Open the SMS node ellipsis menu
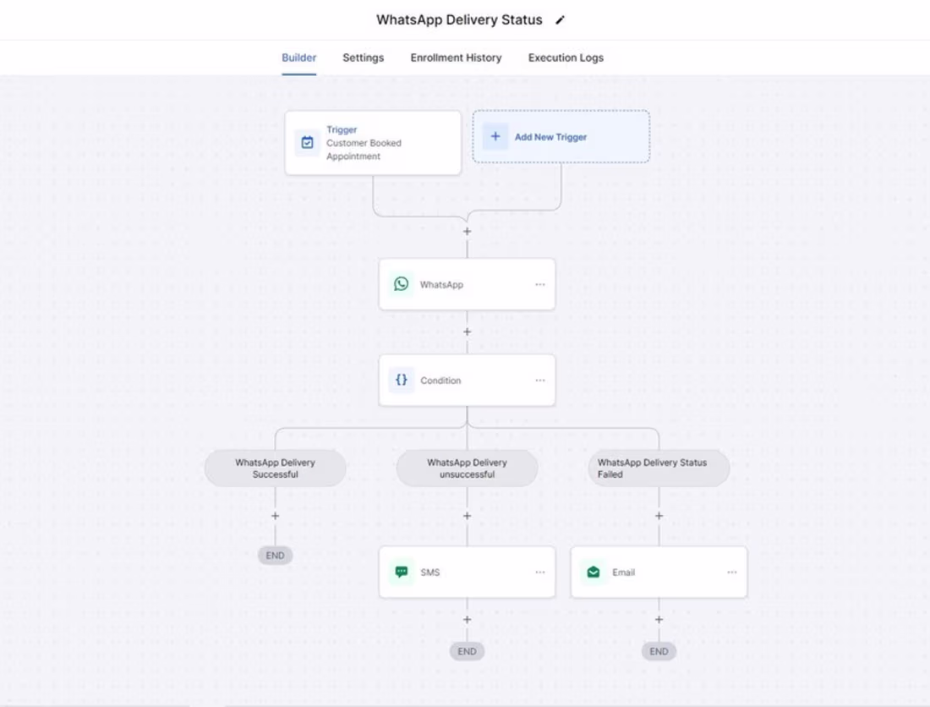930x707 pixels. pyautogui.click(x=540, y=572)
